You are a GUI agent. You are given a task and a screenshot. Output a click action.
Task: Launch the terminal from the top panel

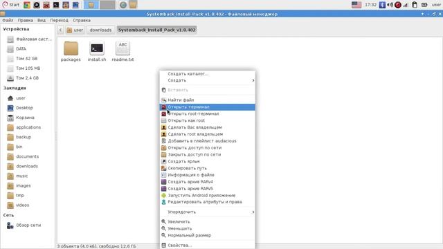(56, 5)
